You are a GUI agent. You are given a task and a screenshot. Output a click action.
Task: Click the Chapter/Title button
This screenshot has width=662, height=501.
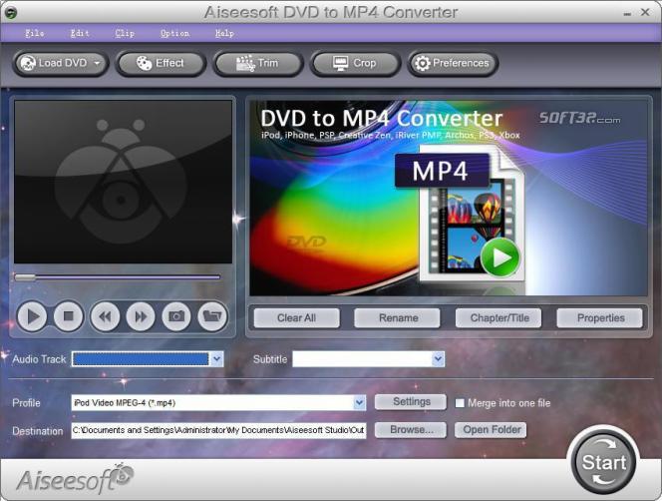pyautogui.click(x=499, y=318)
